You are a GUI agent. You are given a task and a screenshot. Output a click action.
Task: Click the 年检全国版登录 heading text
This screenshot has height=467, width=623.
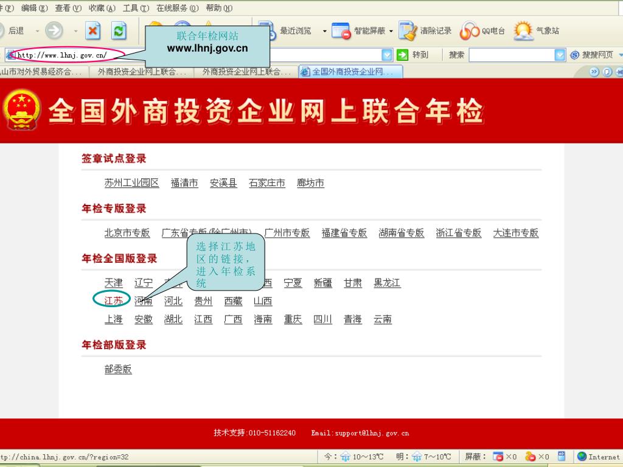pyautogui.click(x=119, y=258)
